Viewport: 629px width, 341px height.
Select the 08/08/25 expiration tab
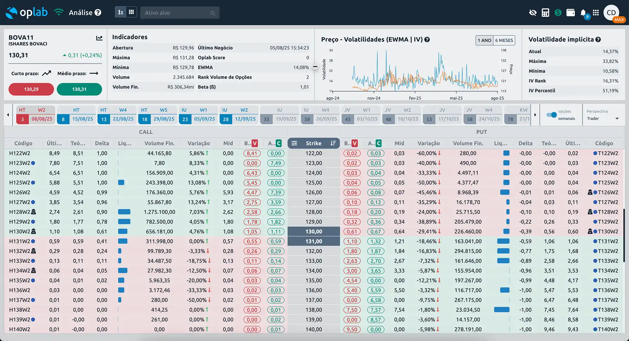[x=36, y=115]
